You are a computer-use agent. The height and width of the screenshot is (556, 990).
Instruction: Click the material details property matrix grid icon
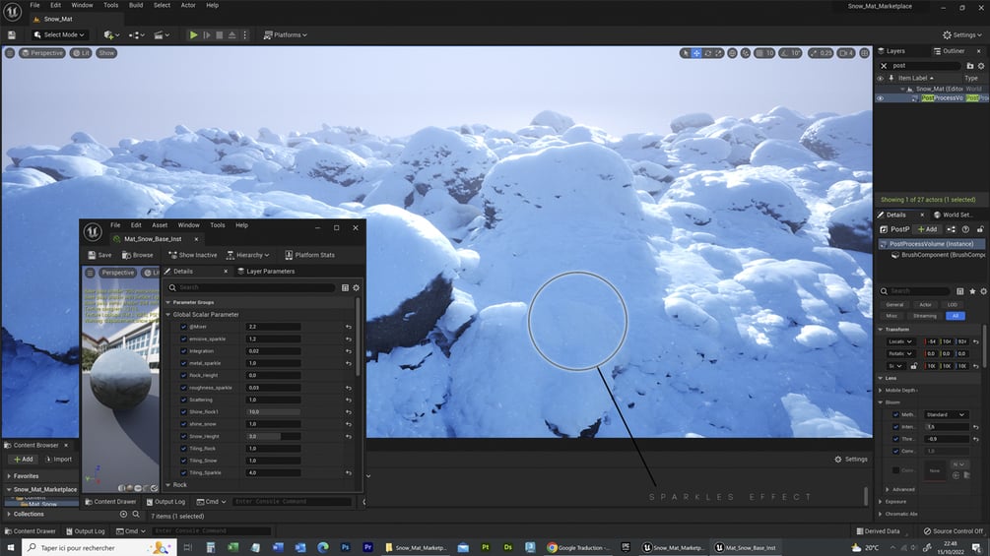coord(345,287)
